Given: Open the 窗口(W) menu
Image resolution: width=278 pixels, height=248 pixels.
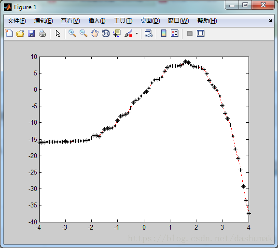Looking at the screenshot, I should (179, 21).
